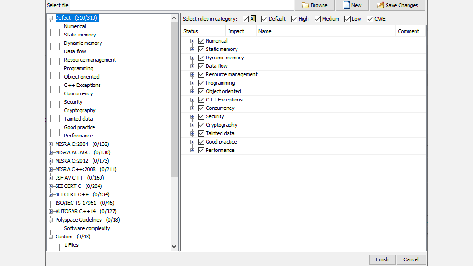Toggle the Cryptography rules checkbox

pos(201,125)
